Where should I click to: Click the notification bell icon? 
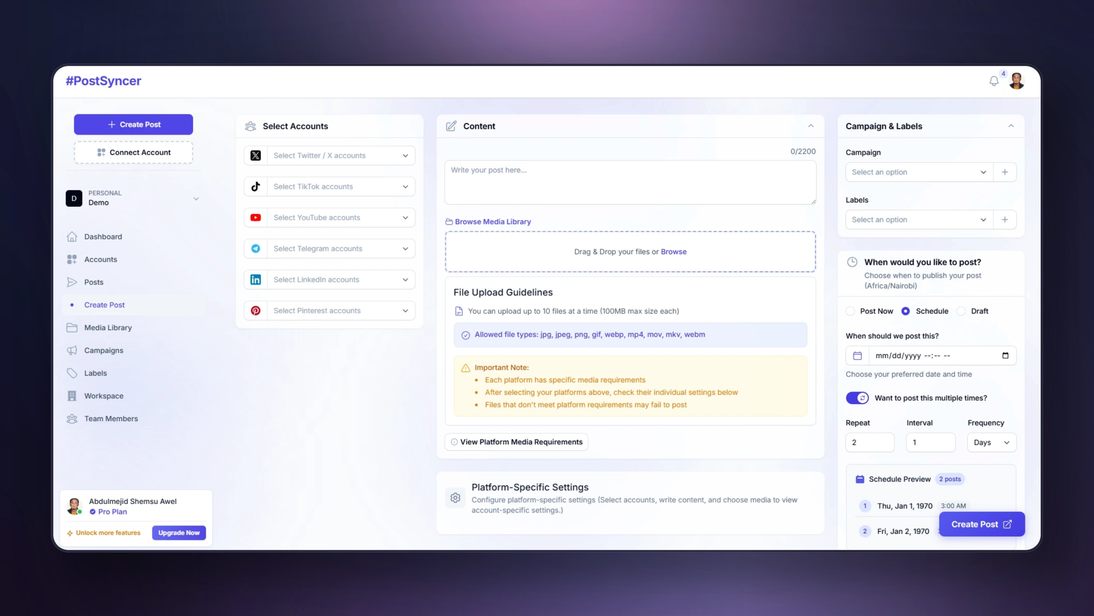[993, 81]
